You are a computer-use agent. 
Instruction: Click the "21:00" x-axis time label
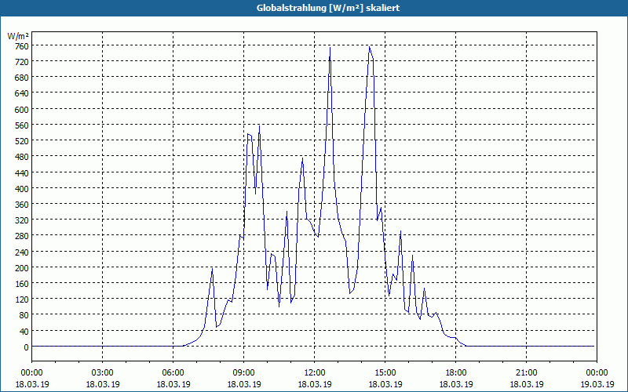click(x=526, y=373)
